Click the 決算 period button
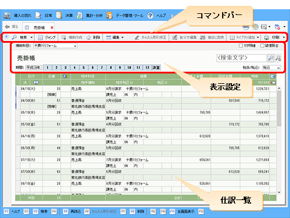Image resolution: width=290 pixels, height=218 pixels. click(x=156, y=68)
